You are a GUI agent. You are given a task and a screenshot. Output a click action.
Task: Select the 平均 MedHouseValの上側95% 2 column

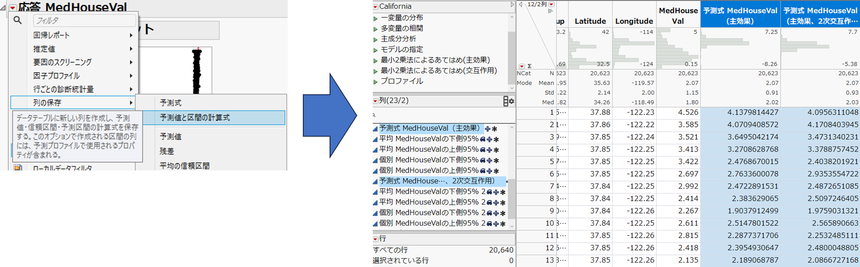(x=432, y=202)
